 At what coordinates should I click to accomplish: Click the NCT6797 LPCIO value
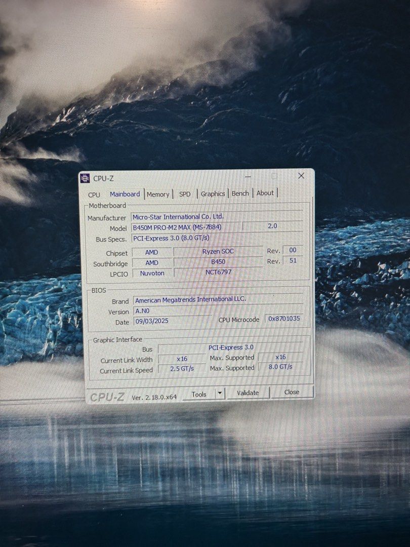click(x=218, y=272)
